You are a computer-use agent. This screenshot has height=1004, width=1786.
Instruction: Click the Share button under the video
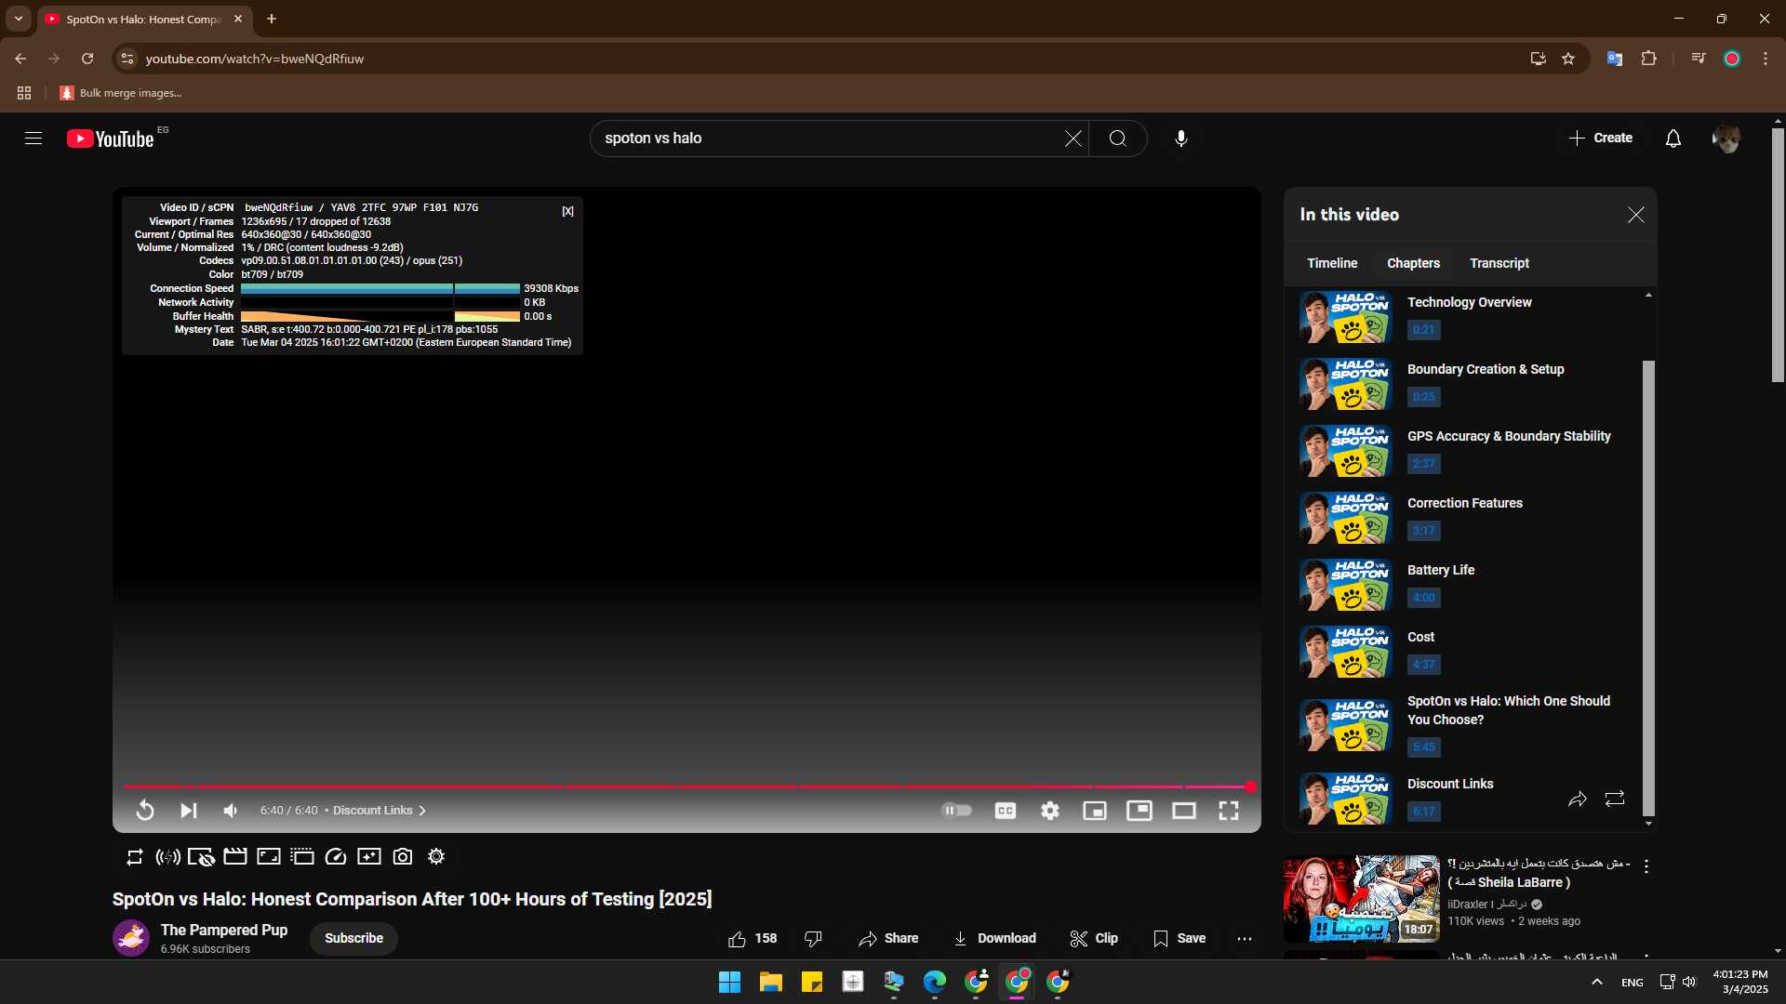[888, 938]
